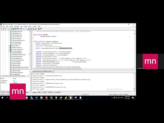
Task: Collapse the COLLECTION Voucher_ledger1 code block
Action: coord(35,42)
